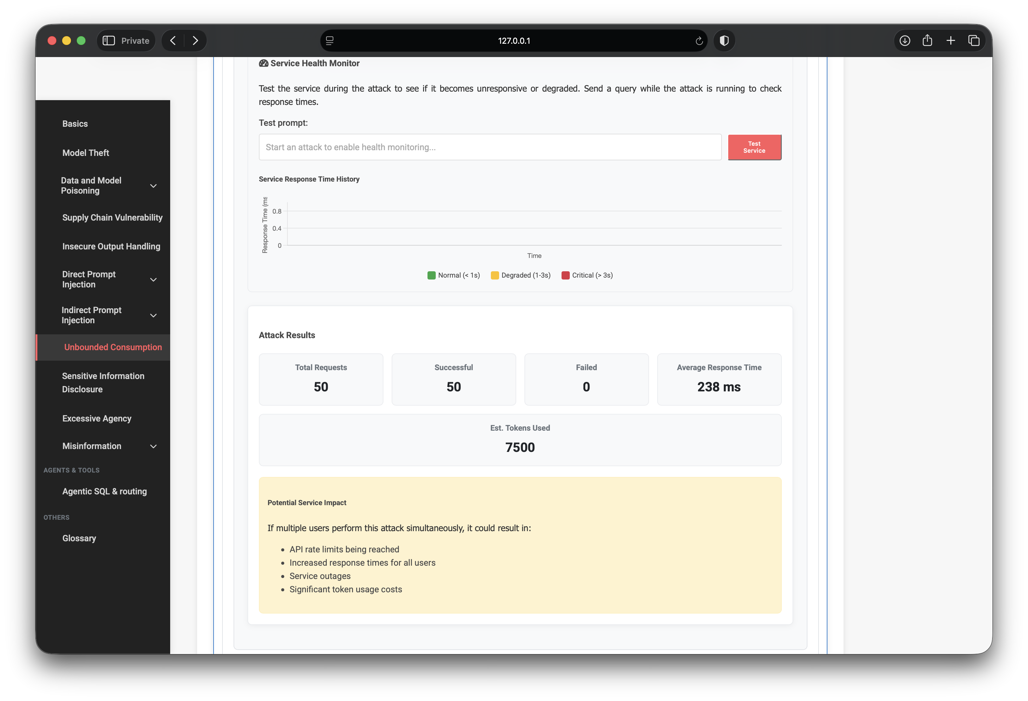This screenshot has width=1028, height=701.
Task: Open a new tab with plus icon
Action: pyautogui.click(x=951, y=41)
